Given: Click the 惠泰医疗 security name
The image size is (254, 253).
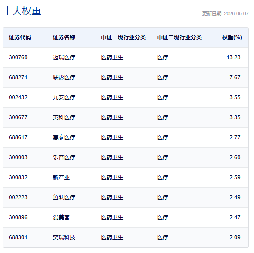Looking at the screenshot, I should 64,137.
